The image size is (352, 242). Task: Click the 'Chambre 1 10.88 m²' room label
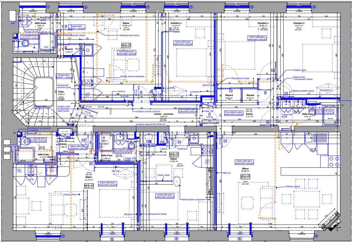coord(263,24)
